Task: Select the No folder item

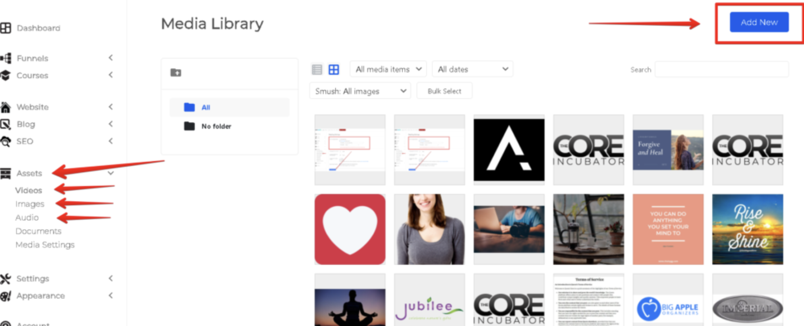Action: 216,126
